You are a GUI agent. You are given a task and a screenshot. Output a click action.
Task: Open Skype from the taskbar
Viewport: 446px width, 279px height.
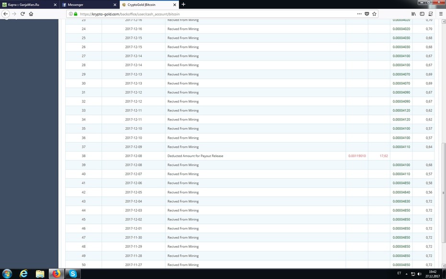pyautogui.click(x=73, y=274)
